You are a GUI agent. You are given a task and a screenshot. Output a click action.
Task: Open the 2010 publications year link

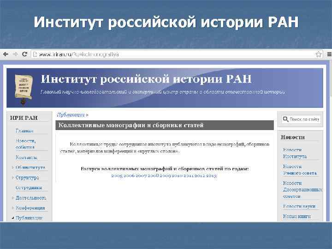[177, 176]
